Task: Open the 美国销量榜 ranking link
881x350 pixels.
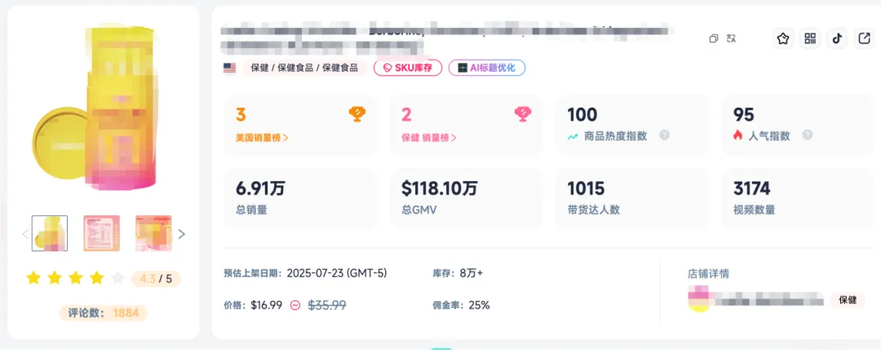Action: click(262, 137)
